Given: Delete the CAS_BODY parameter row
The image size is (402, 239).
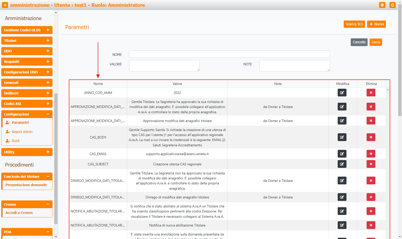Looking at the screenshot, I should 371,137.
